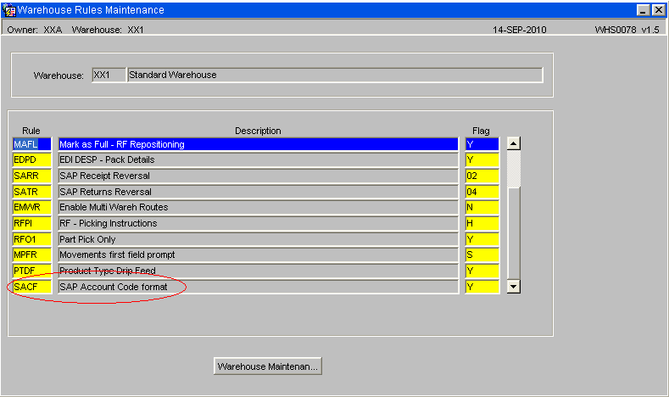Edit the flag field of RFO1 rule
The height and width of the screenshot is (397, 669).
pyautogui.click(x=482, y=239)
